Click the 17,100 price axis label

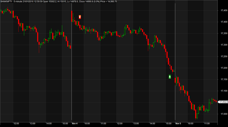click(x=224, y=91)
